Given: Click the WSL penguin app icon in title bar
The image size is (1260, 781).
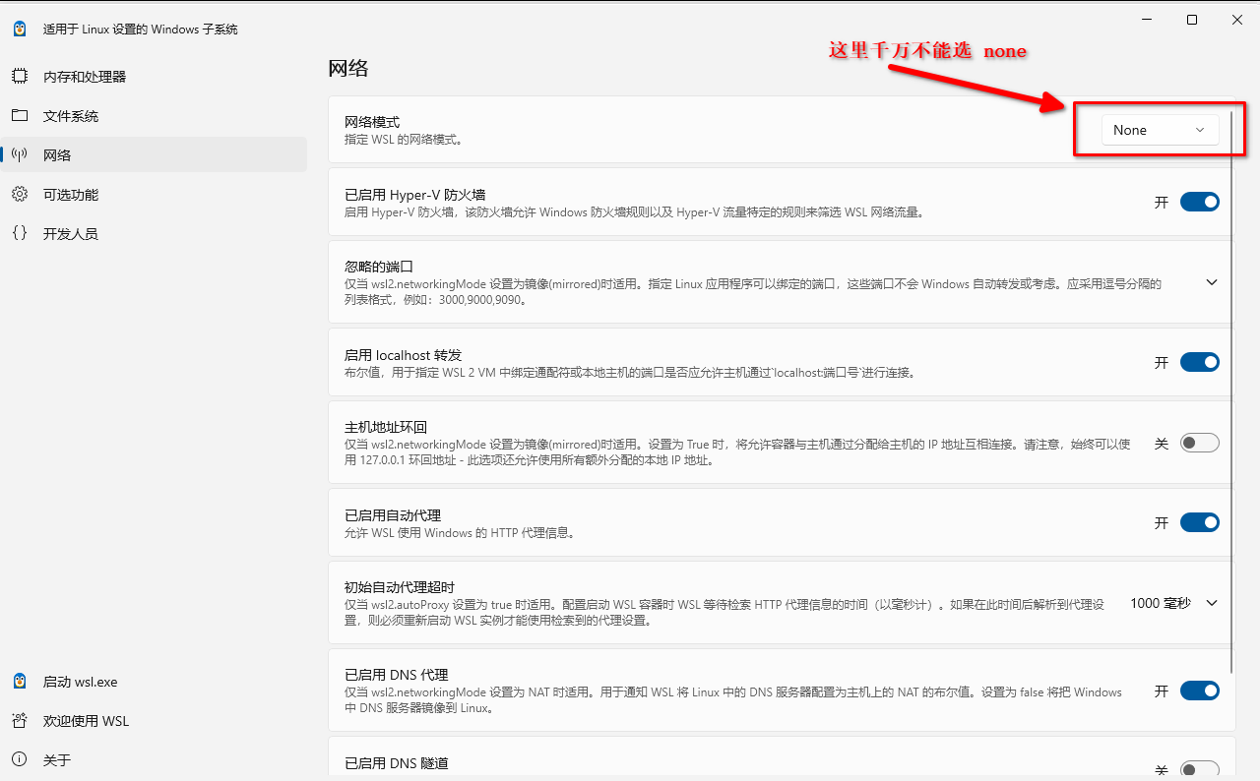Looking at the screenshot, I should [20, 29].
